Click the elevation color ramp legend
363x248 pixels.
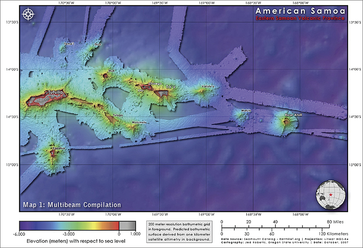77,225
